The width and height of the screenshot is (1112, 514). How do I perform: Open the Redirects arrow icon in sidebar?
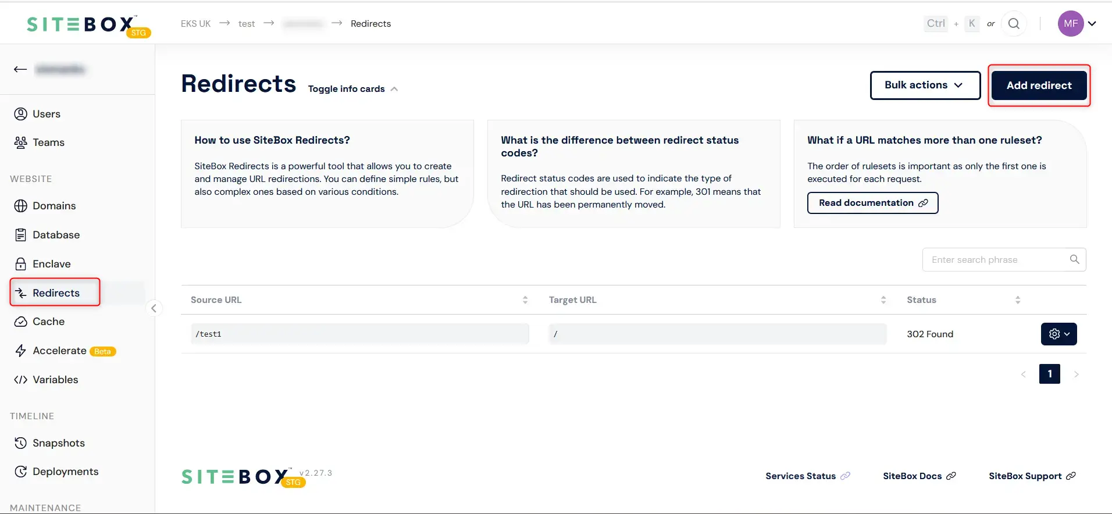click(21, 293)
